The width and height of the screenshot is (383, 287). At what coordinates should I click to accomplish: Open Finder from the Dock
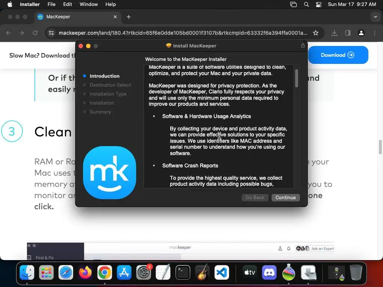coord(27,272)
